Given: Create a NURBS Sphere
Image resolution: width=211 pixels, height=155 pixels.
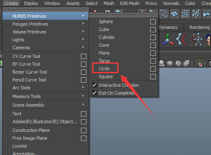Looking at the screenshot, I should pos(106,21).
